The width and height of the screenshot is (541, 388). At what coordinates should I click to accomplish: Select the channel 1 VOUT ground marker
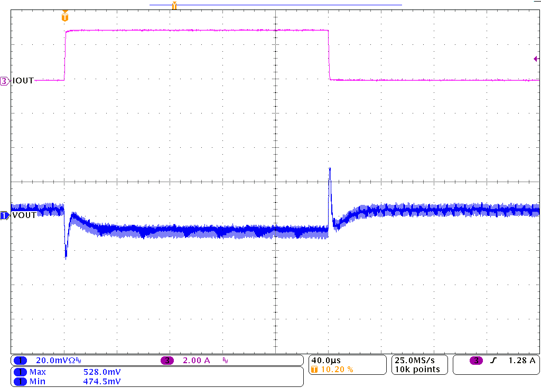coord(5,215)
